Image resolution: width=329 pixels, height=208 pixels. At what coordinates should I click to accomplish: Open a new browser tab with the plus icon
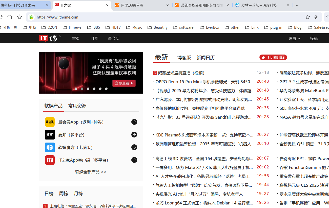pyautogui.click(x=297, y=5)
